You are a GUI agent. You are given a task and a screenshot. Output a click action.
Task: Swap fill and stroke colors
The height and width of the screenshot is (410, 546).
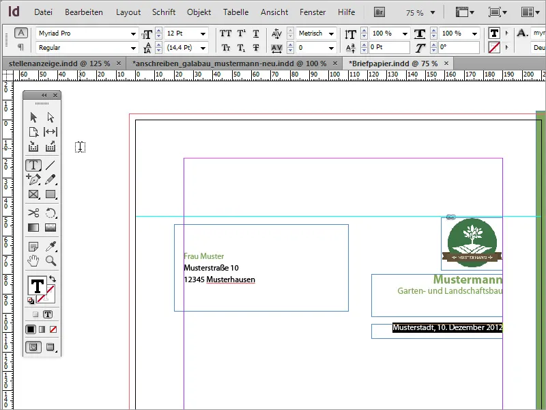point(53,279)
